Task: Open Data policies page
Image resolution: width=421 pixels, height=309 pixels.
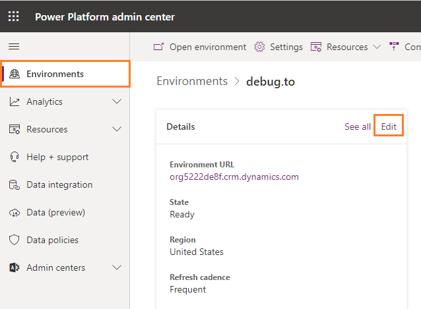Action: (65, 240)
